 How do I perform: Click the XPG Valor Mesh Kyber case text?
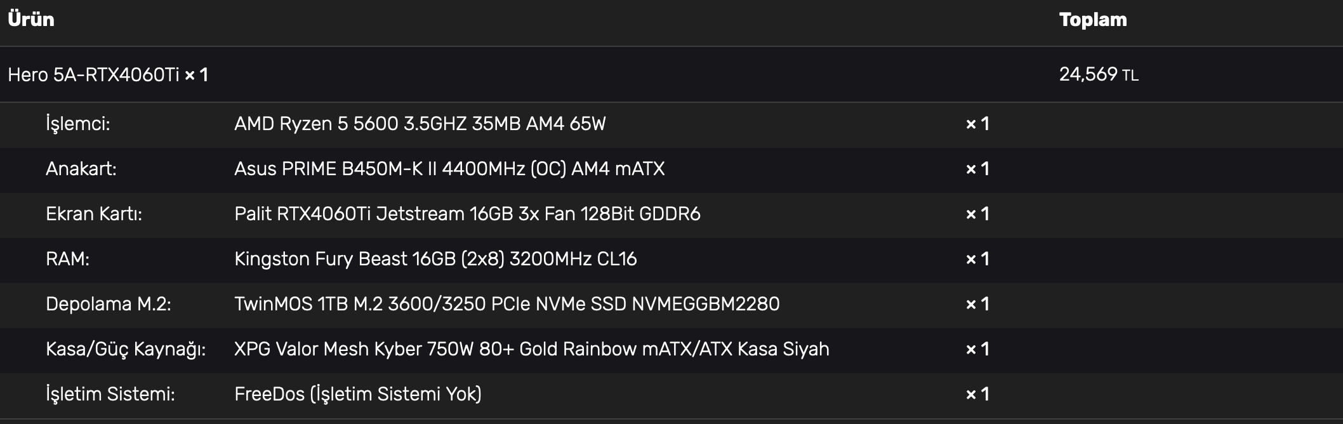(x=531, y=349)
